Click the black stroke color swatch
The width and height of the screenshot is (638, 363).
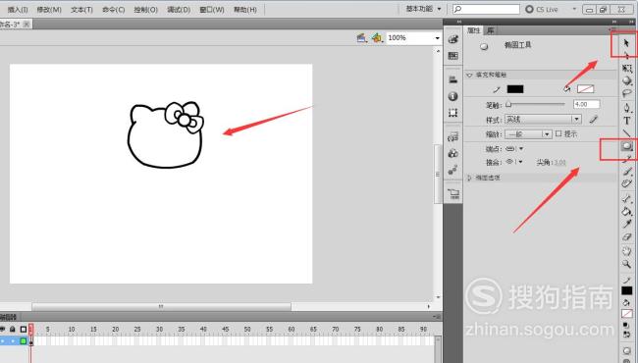coord(515,89)
